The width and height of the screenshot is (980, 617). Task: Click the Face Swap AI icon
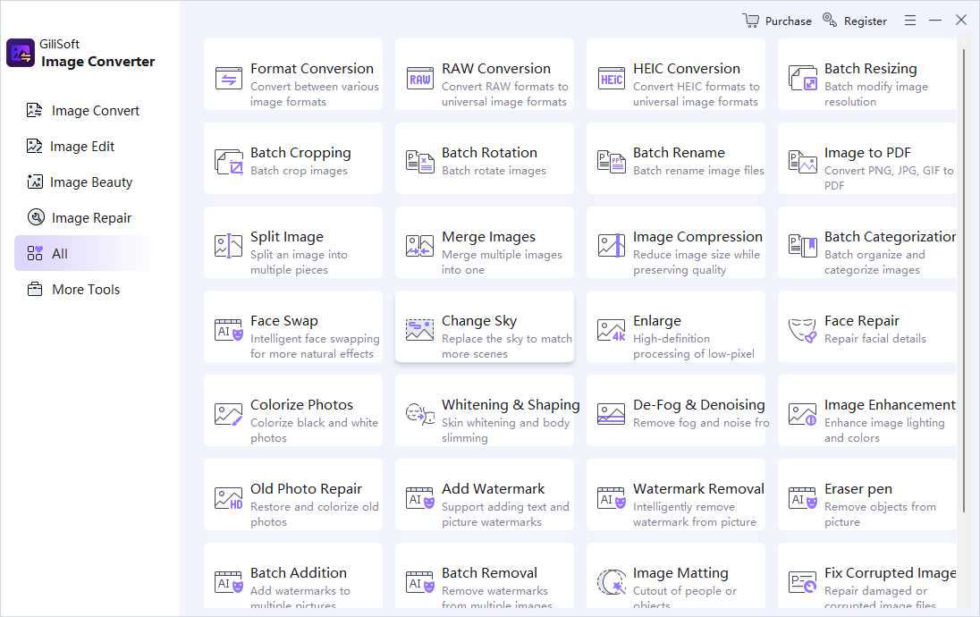click(x=229, y=330)
